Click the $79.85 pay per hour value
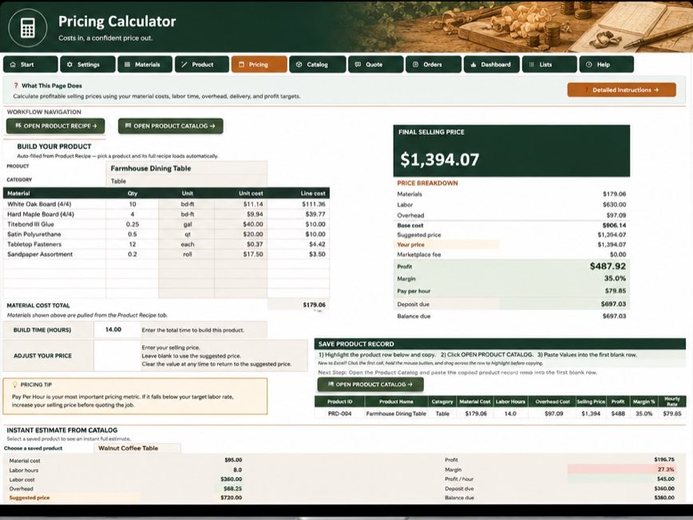 [616, 291]
